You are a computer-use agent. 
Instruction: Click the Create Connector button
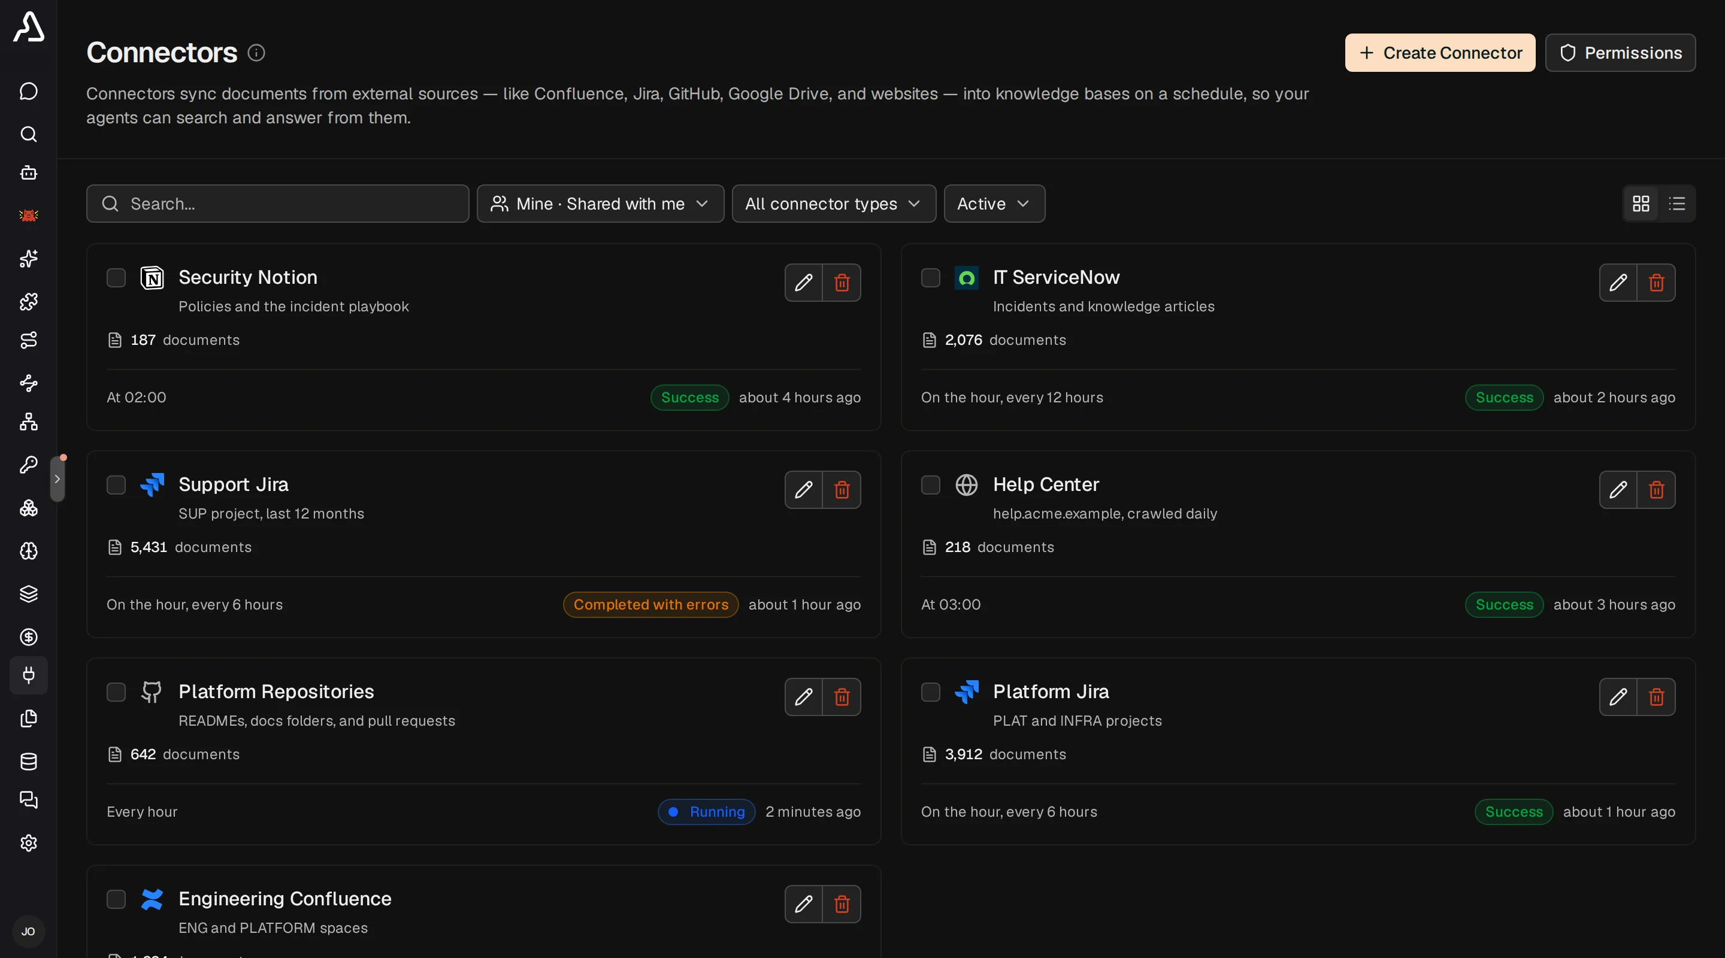pyautogui.click(x=1440, y=53)
